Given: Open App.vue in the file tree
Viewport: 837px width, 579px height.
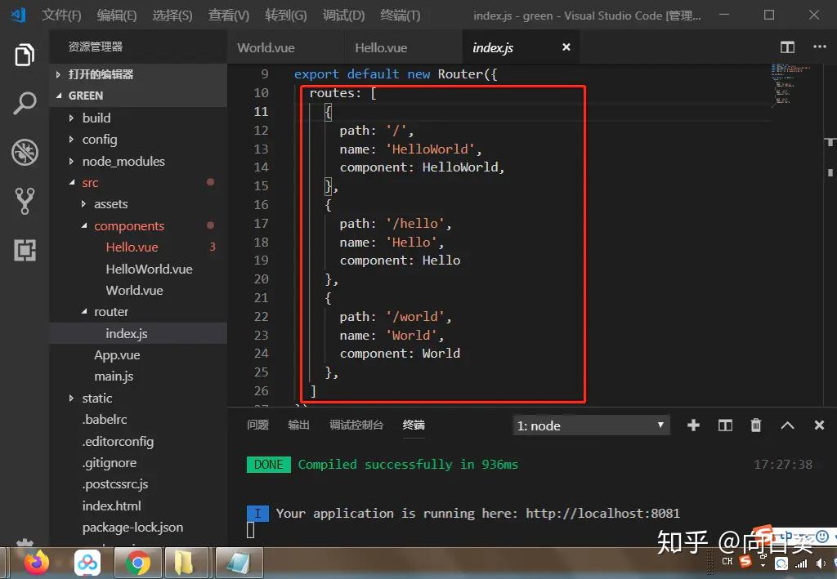Looking at the screenshot, I should tap(117, 355).
